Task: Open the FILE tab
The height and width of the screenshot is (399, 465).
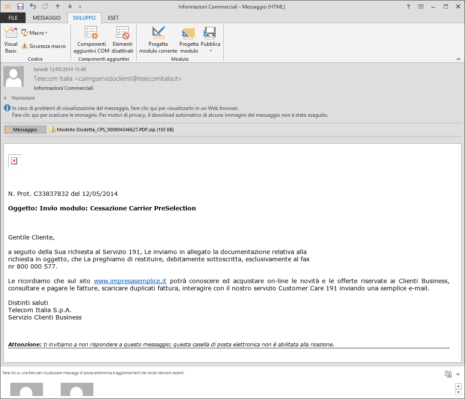Action: [13, 18]
